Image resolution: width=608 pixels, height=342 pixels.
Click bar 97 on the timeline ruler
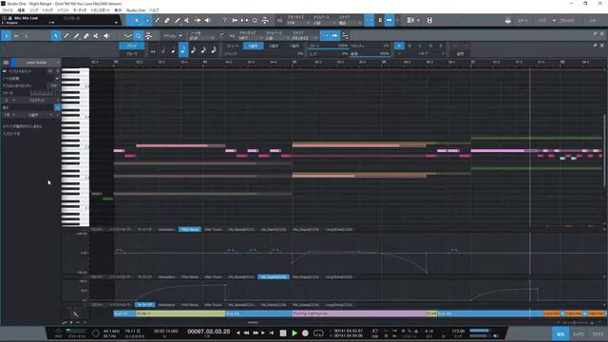click(473, 62)
